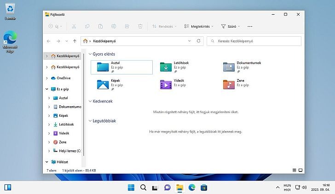Select Helyi lemez (C:) in the sidebar

[69, 150]
